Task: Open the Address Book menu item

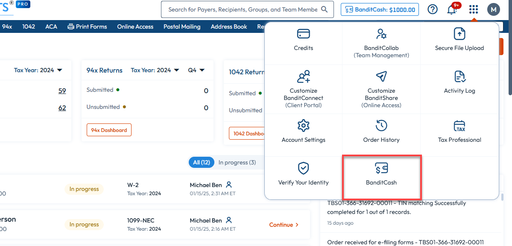Action: pyautogui.click(x=229, y=27)
